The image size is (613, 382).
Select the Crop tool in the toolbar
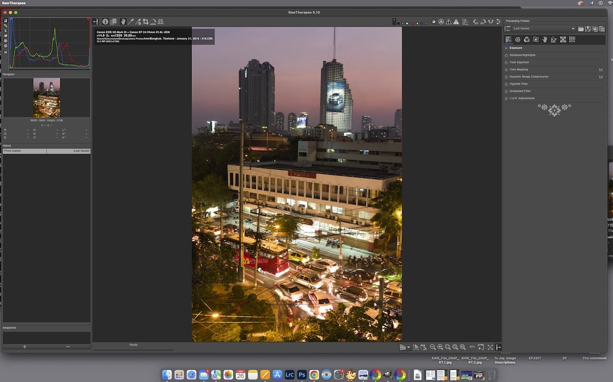point(146,21)
